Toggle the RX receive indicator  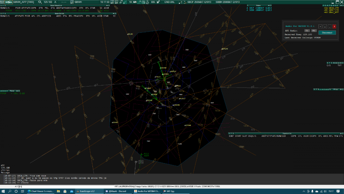click(x=314, y=31)
